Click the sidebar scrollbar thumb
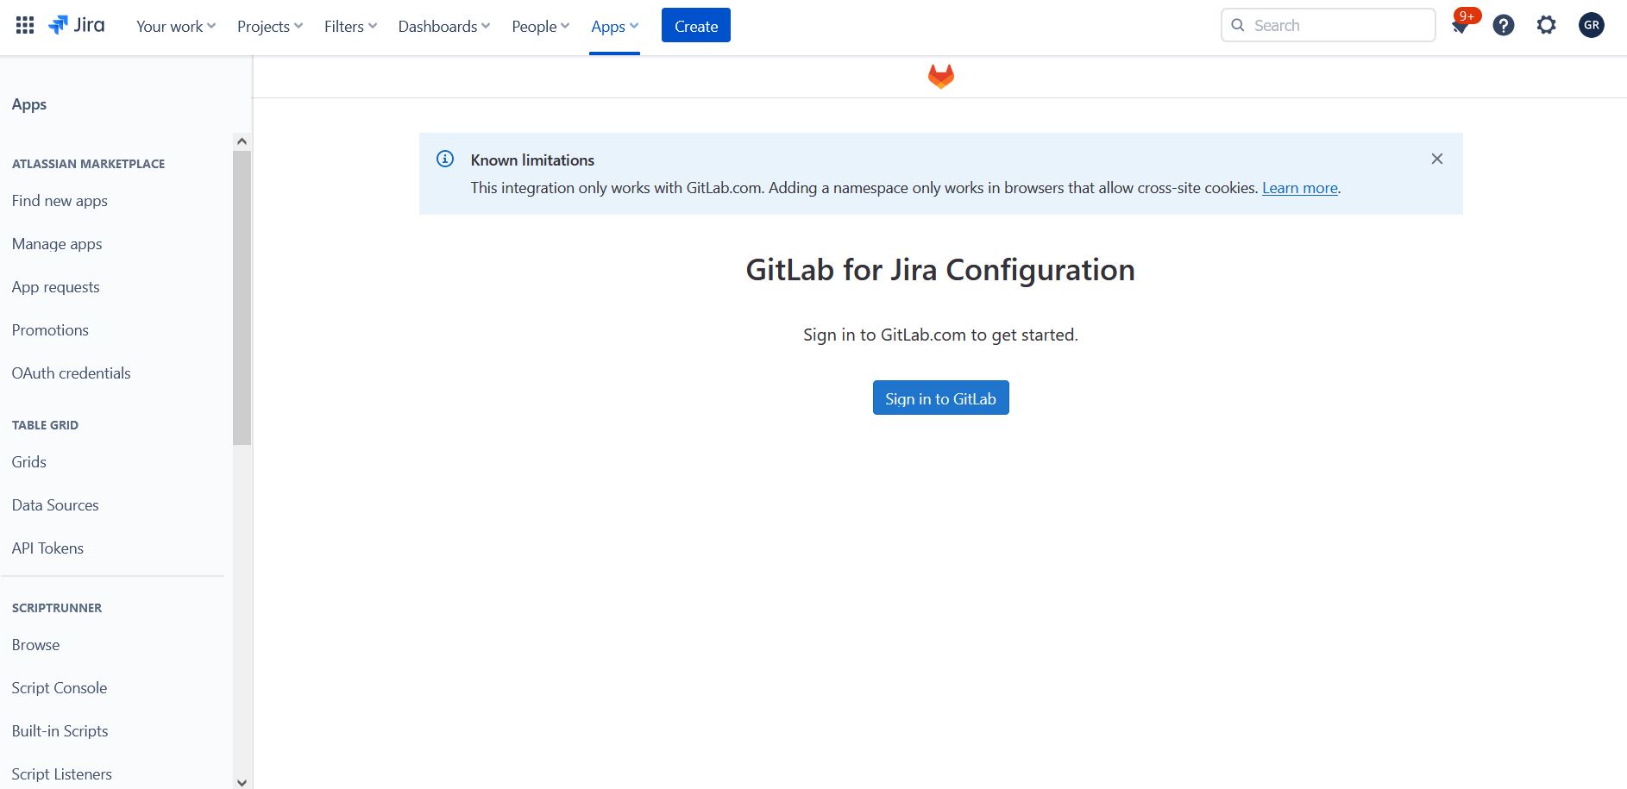Screen dimensions: 1627x789 click(242, 293)
